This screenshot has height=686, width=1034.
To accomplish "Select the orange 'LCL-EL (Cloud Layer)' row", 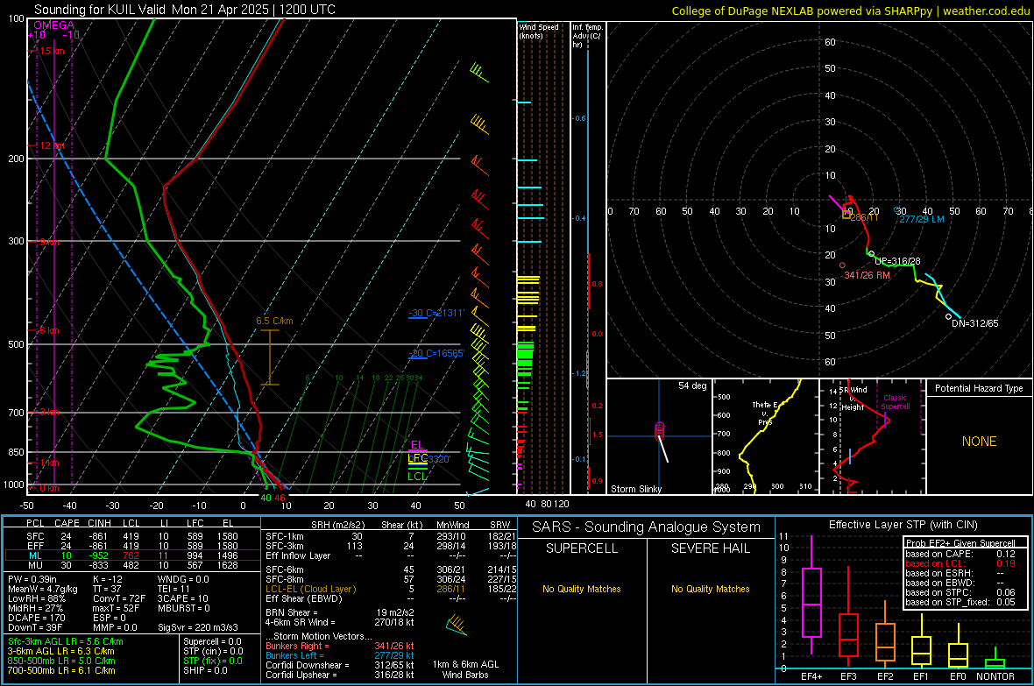I will point(391,589).
